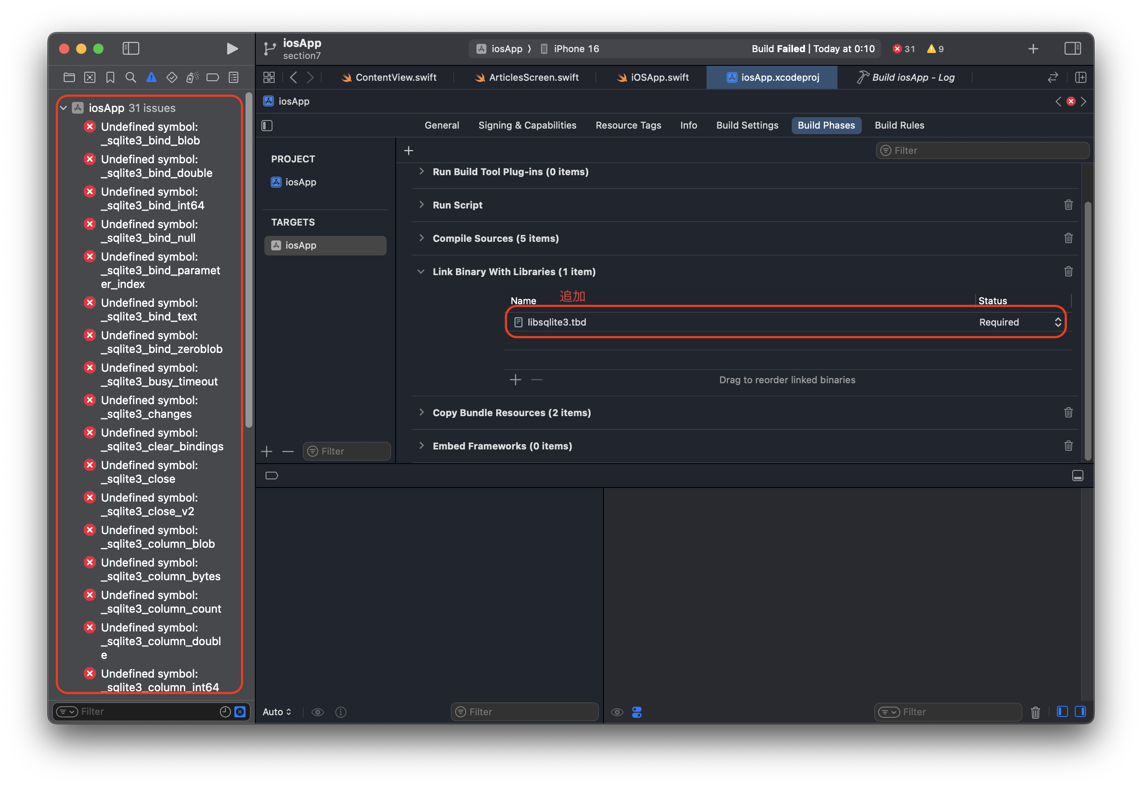This screenshot has height=787, width=1142.
Task: Expand Embed Frameworks section
Action: (421, 446)
